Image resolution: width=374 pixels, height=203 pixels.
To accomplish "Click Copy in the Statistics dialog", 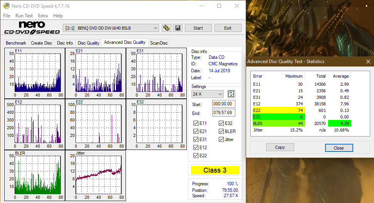I will coord(280,147).
